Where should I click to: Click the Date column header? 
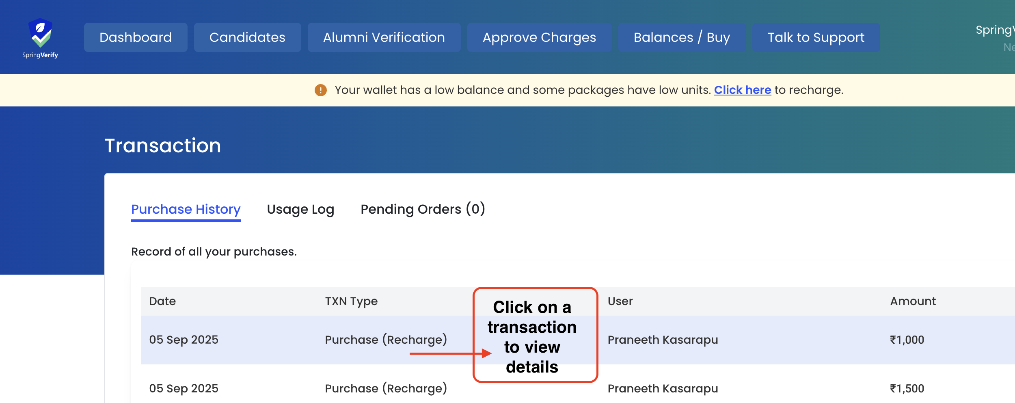162,301
